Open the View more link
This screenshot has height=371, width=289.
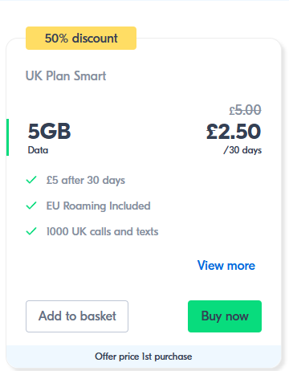[x=226, y=266]
